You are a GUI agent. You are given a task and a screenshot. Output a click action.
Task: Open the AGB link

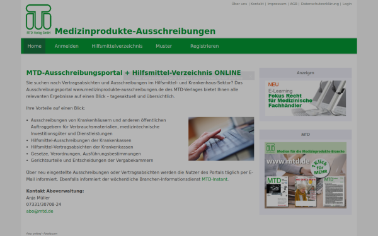(294, 4)
